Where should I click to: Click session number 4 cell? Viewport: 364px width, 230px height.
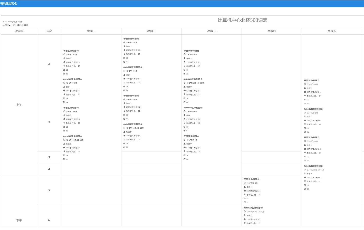49,169
